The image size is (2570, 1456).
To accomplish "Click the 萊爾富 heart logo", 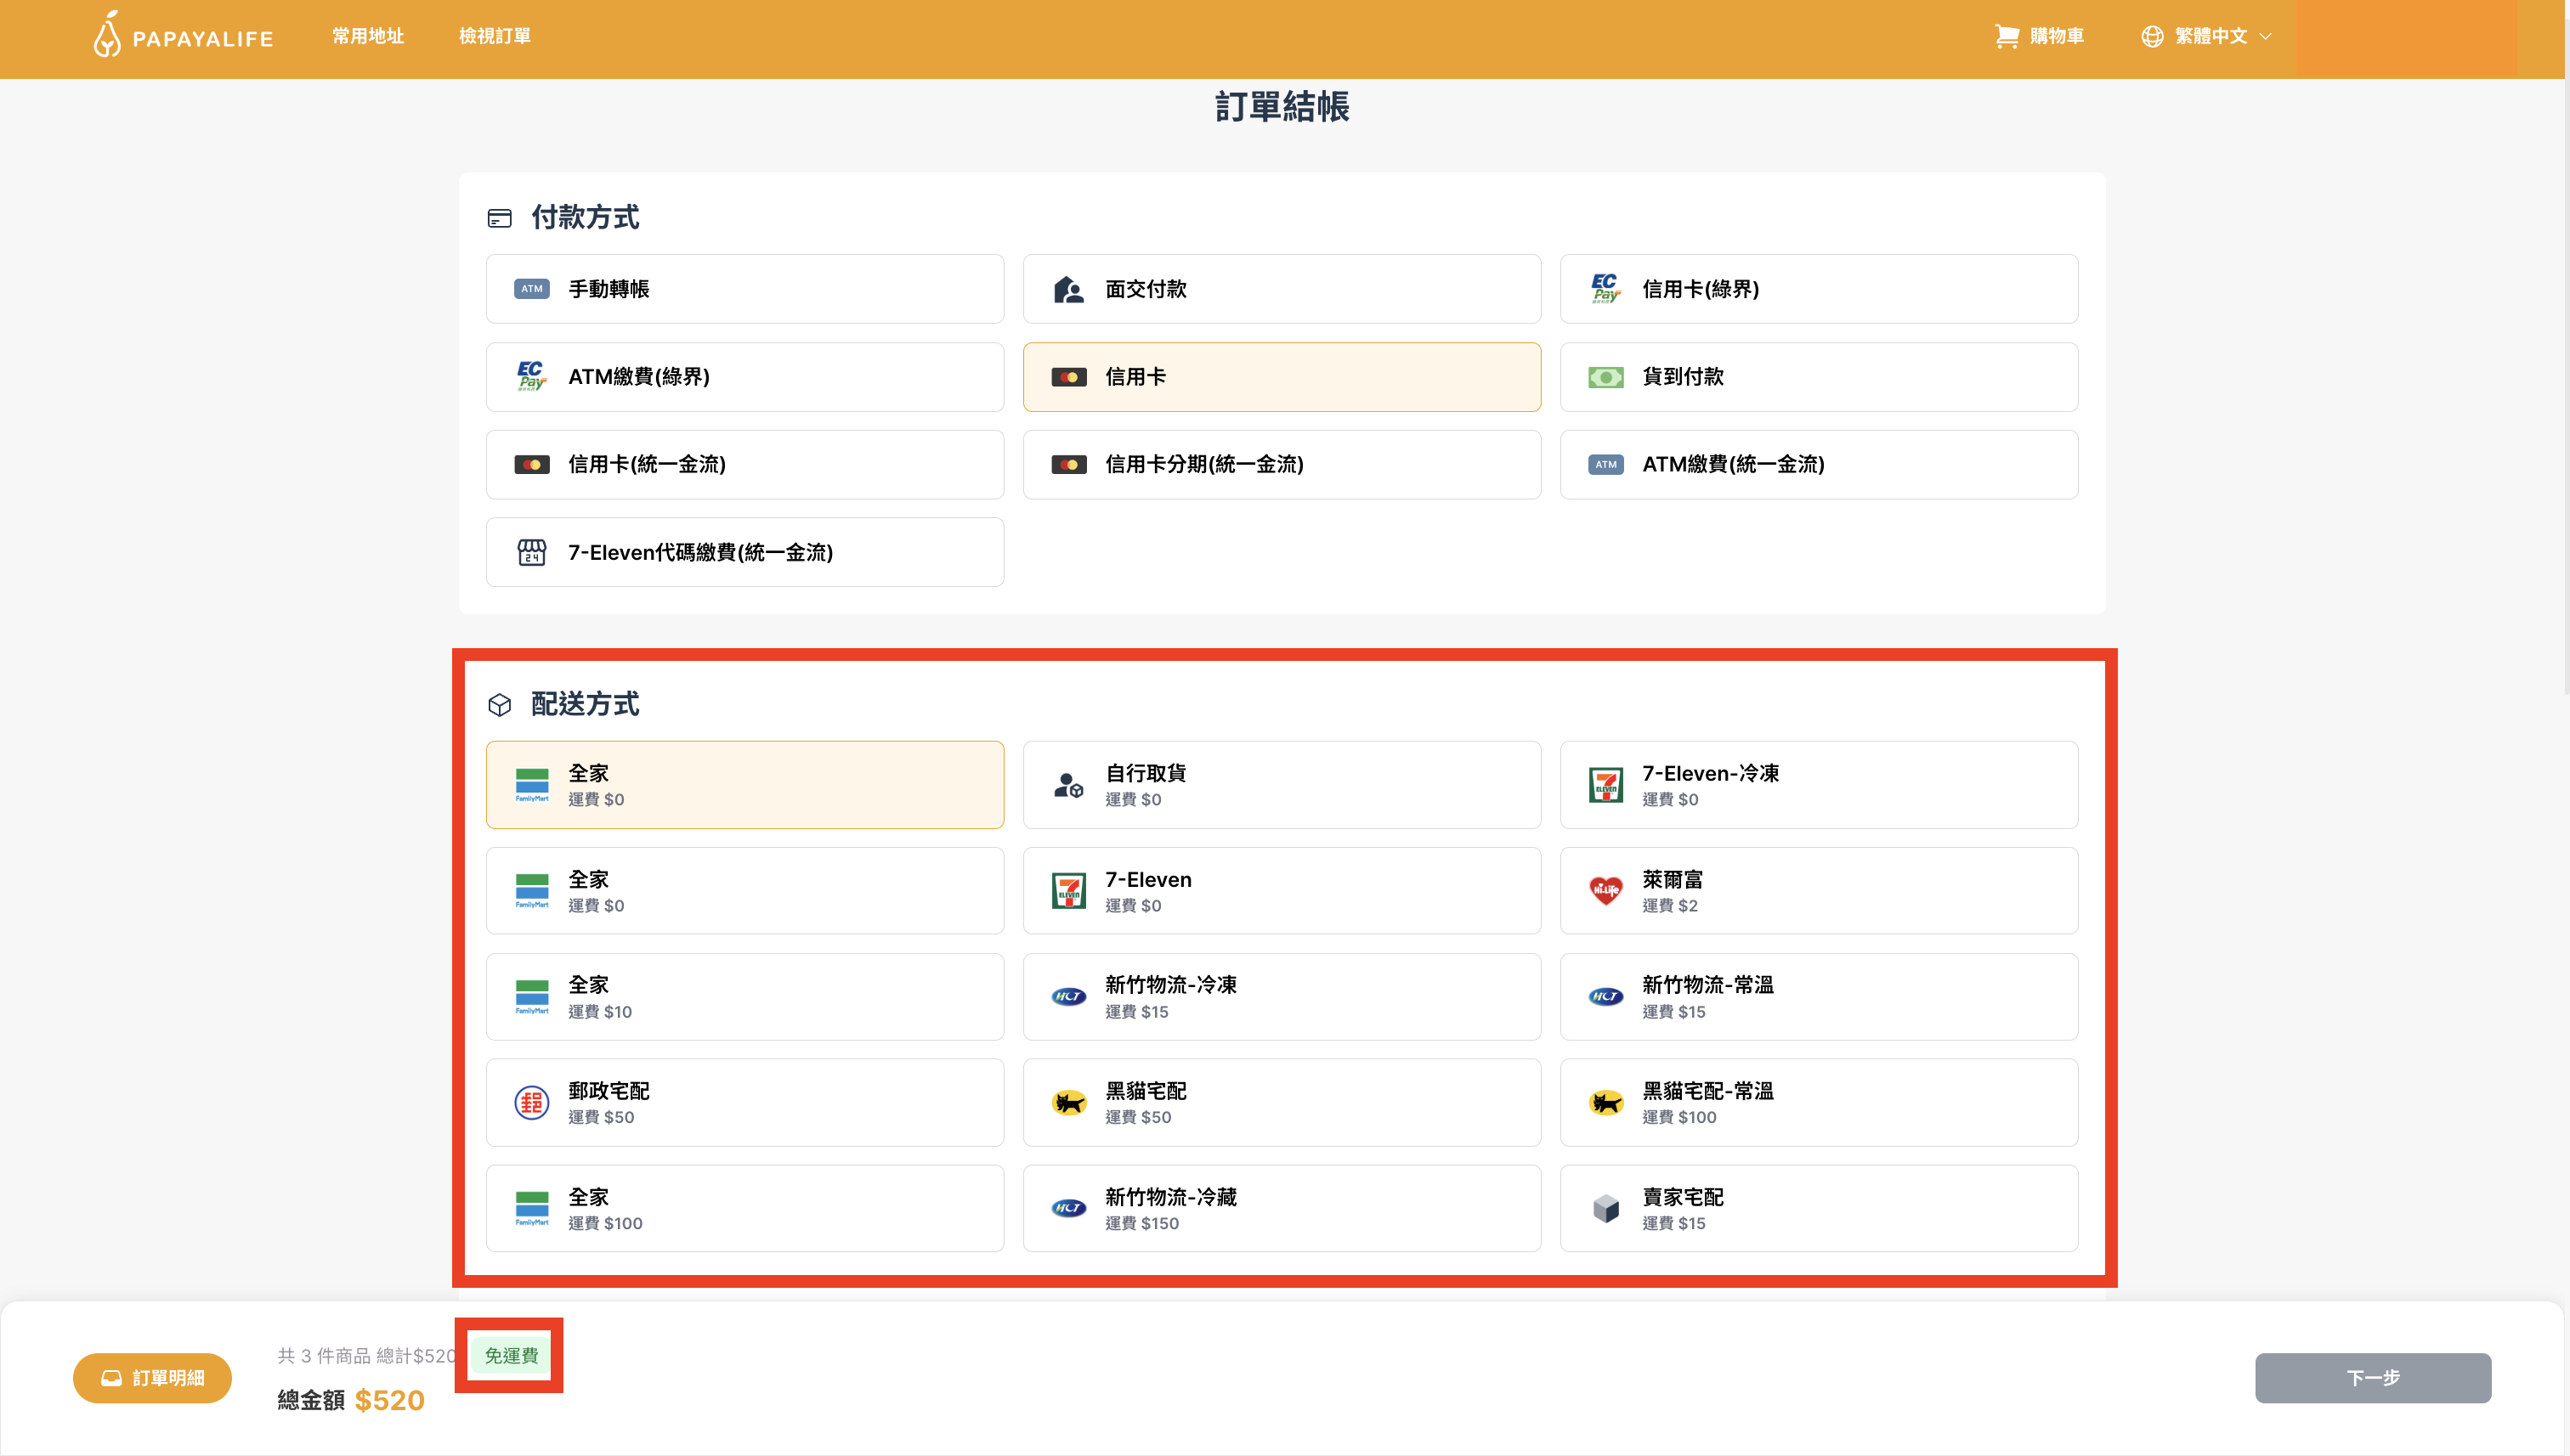I will point(1606,890).
